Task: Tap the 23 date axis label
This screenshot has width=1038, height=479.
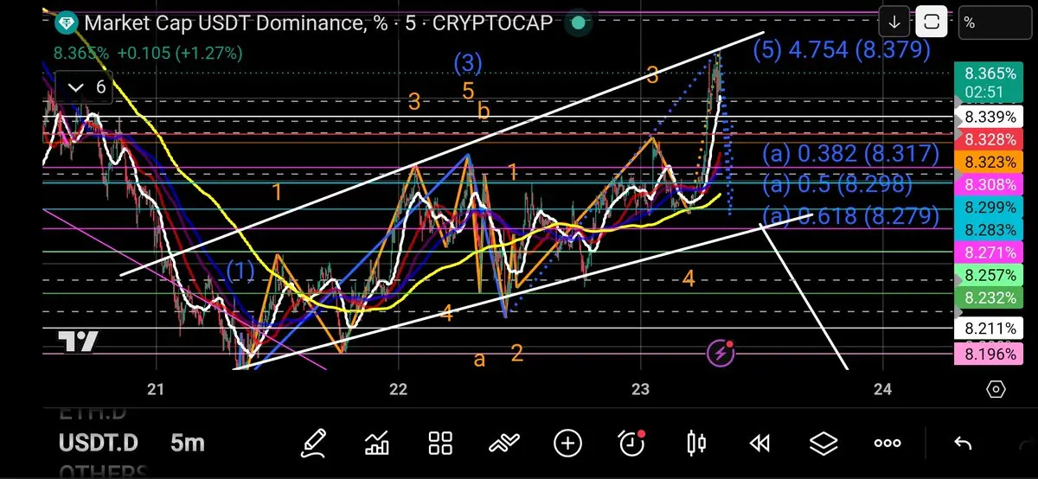Action: tap(640, 389)
